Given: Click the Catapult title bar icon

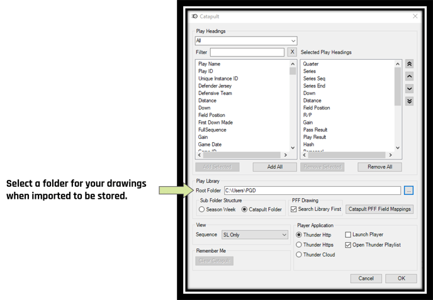Looking at the screenshot, I should [x=194, y=16].
